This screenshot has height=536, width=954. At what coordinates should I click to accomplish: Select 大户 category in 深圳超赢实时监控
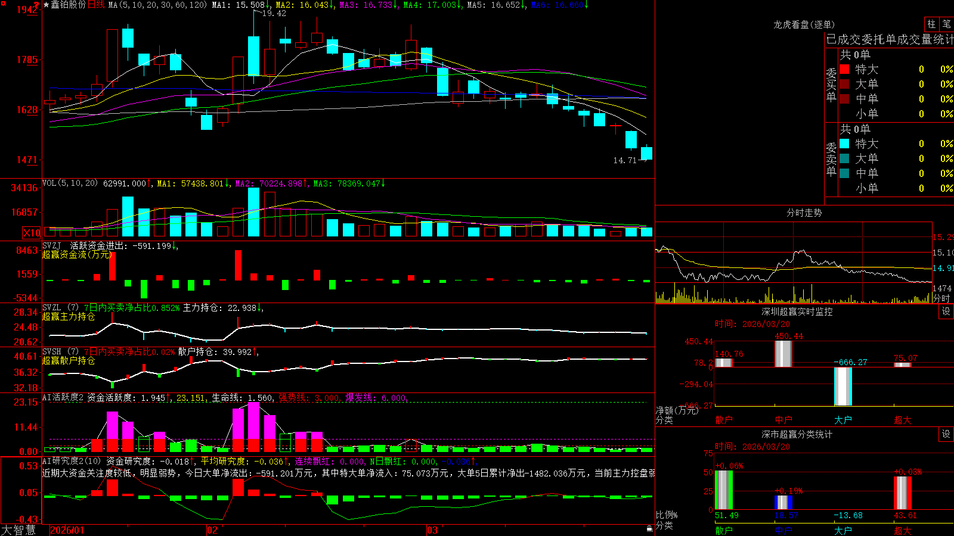[x=843, y=420]
